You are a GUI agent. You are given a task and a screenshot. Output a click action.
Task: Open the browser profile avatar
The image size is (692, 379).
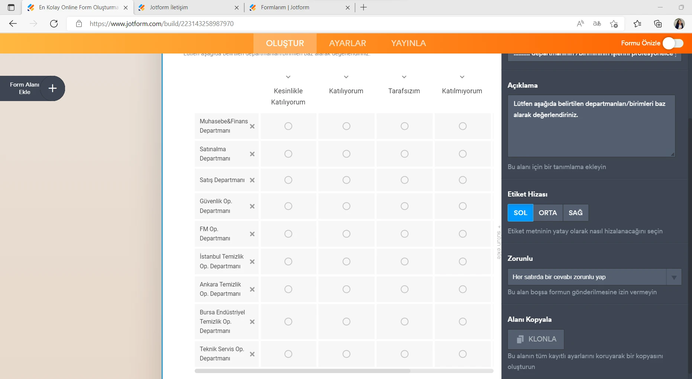(x=679, y=23)
